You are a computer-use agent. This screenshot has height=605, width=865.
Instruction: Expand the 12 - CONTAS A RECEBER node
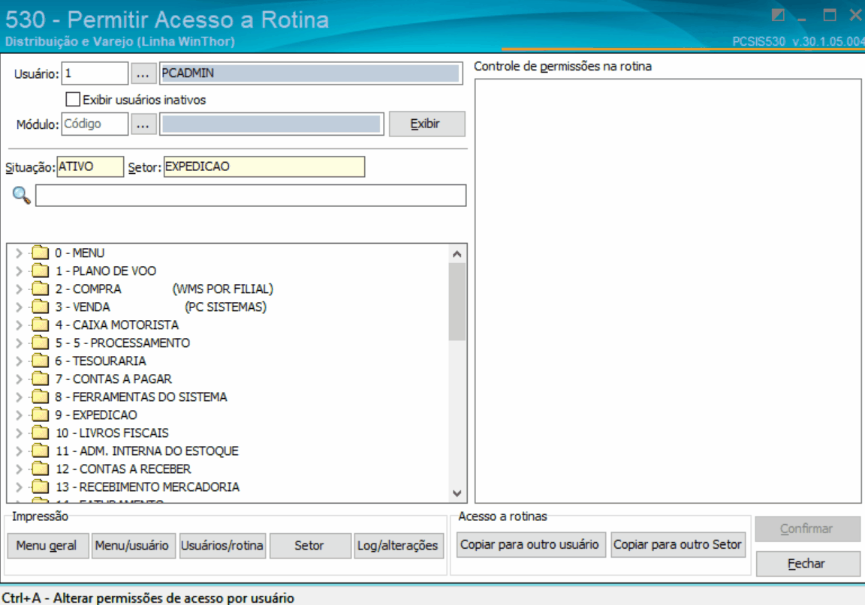[x=19, y=469]
